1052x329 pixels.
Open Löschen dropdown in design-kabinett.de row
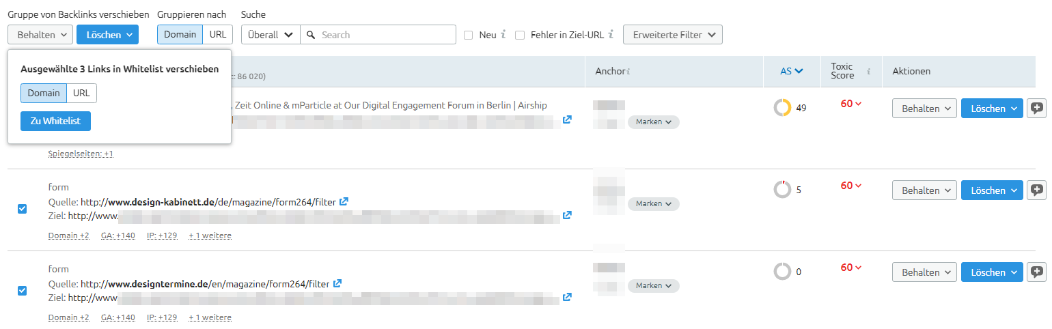click(992, 190)
